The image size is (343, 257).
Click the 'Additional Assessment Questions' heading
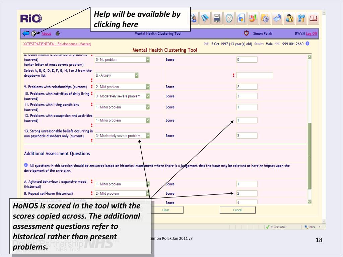pyautogui.click(x=57, y=154)
